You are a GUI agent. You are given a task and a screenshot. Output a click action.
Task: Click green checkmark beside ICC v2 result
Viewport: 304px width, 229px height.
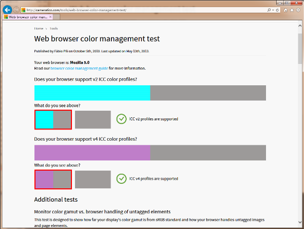click(121, 119)
